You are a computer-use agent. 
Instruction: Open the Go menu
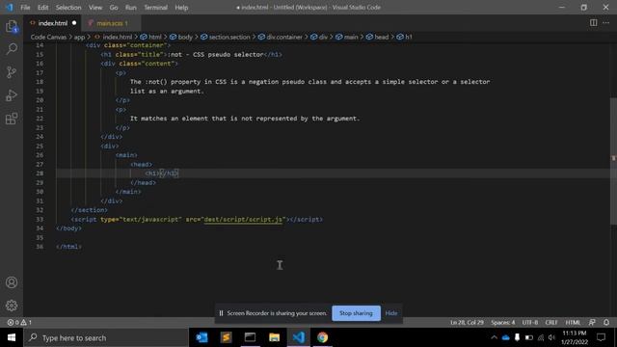pos(114,8)
